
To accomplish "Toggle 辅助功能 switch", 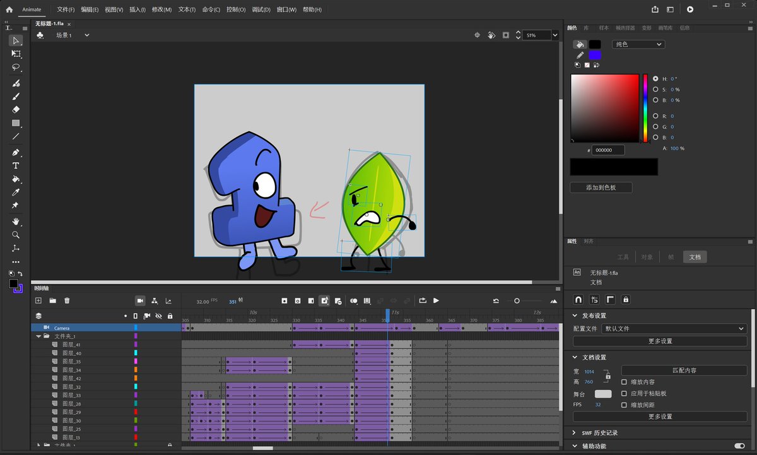I will [739, 446].
